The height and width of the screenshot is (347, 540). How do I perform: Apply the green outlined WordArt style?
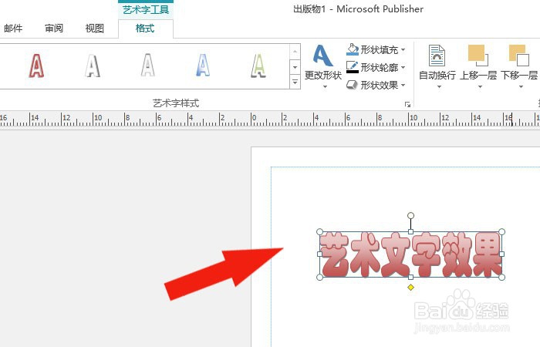click(x=258, y=66)
